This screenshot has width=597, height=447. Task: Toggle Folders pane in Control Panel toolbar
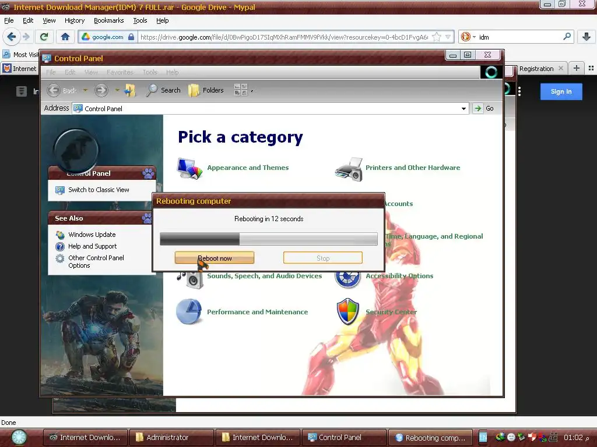click(x=206, y=90)
